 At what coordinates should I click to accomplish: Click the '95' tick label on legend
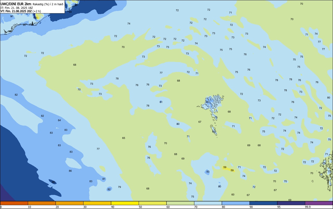coord(279,207)
